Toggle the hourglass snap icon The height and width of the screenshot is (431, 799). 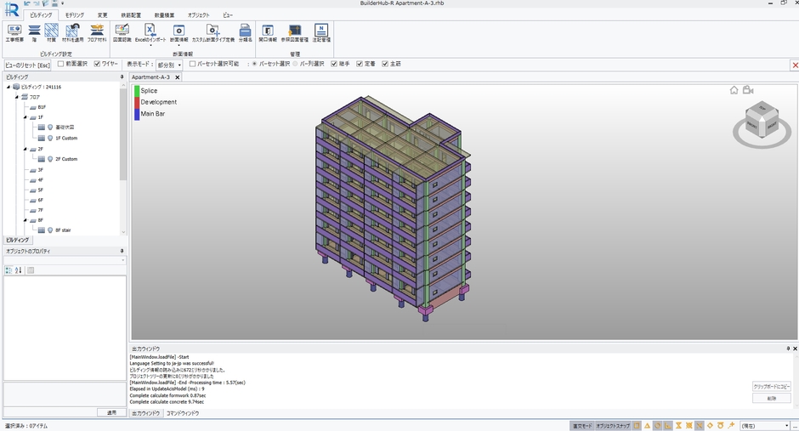[x=679, y=425]
